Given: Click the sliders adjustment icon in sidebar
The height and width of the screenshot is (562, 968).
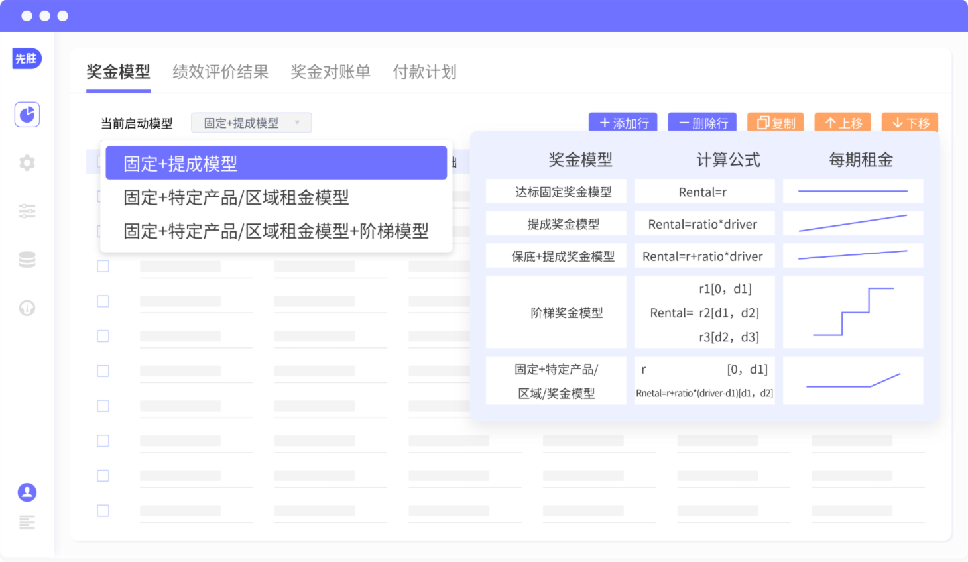Looking at the screenshot, I should [27, 211].
